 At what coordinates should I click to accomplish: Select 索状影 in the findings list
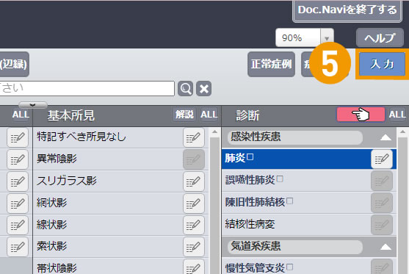[x=51, y=246]
